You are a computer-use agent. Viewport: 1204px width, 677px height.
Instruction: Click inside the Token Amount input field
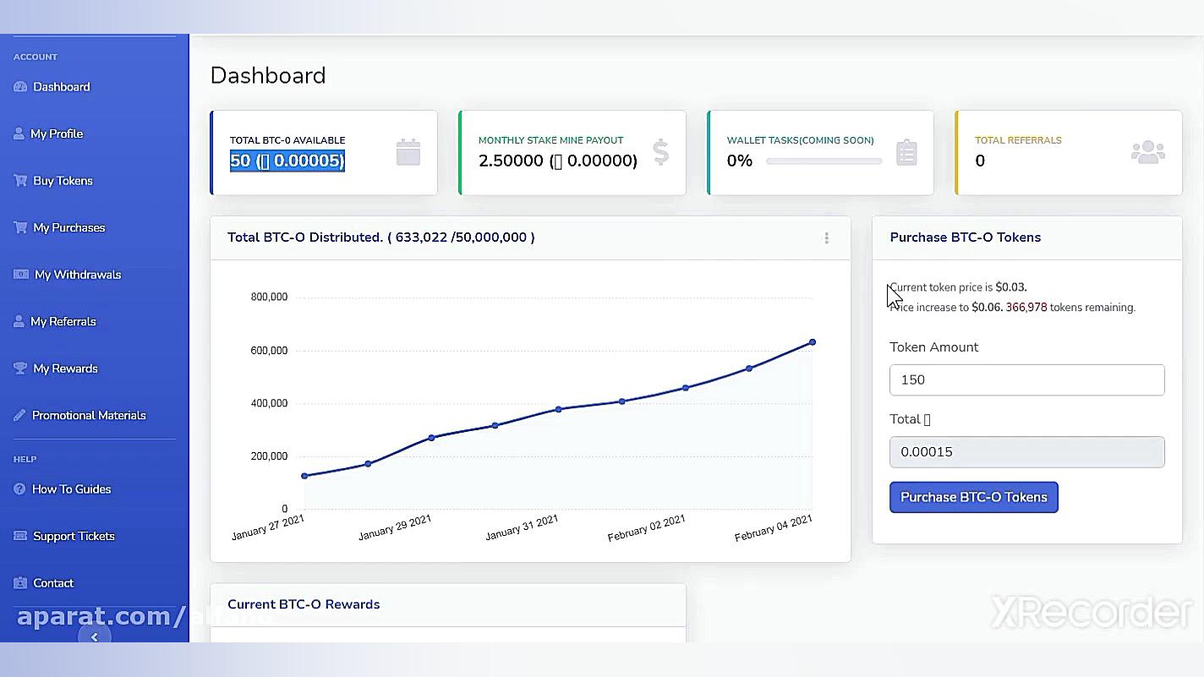pyautogui.click(x=1026, y=379)
